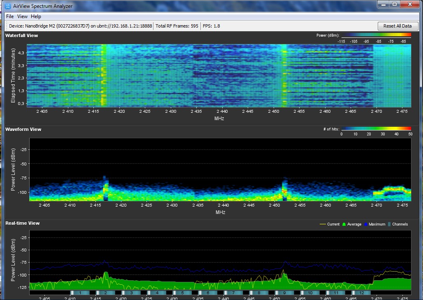This screenshot has width=423, height=300.
Task: Open the File menu
Action: click(10, 16)
